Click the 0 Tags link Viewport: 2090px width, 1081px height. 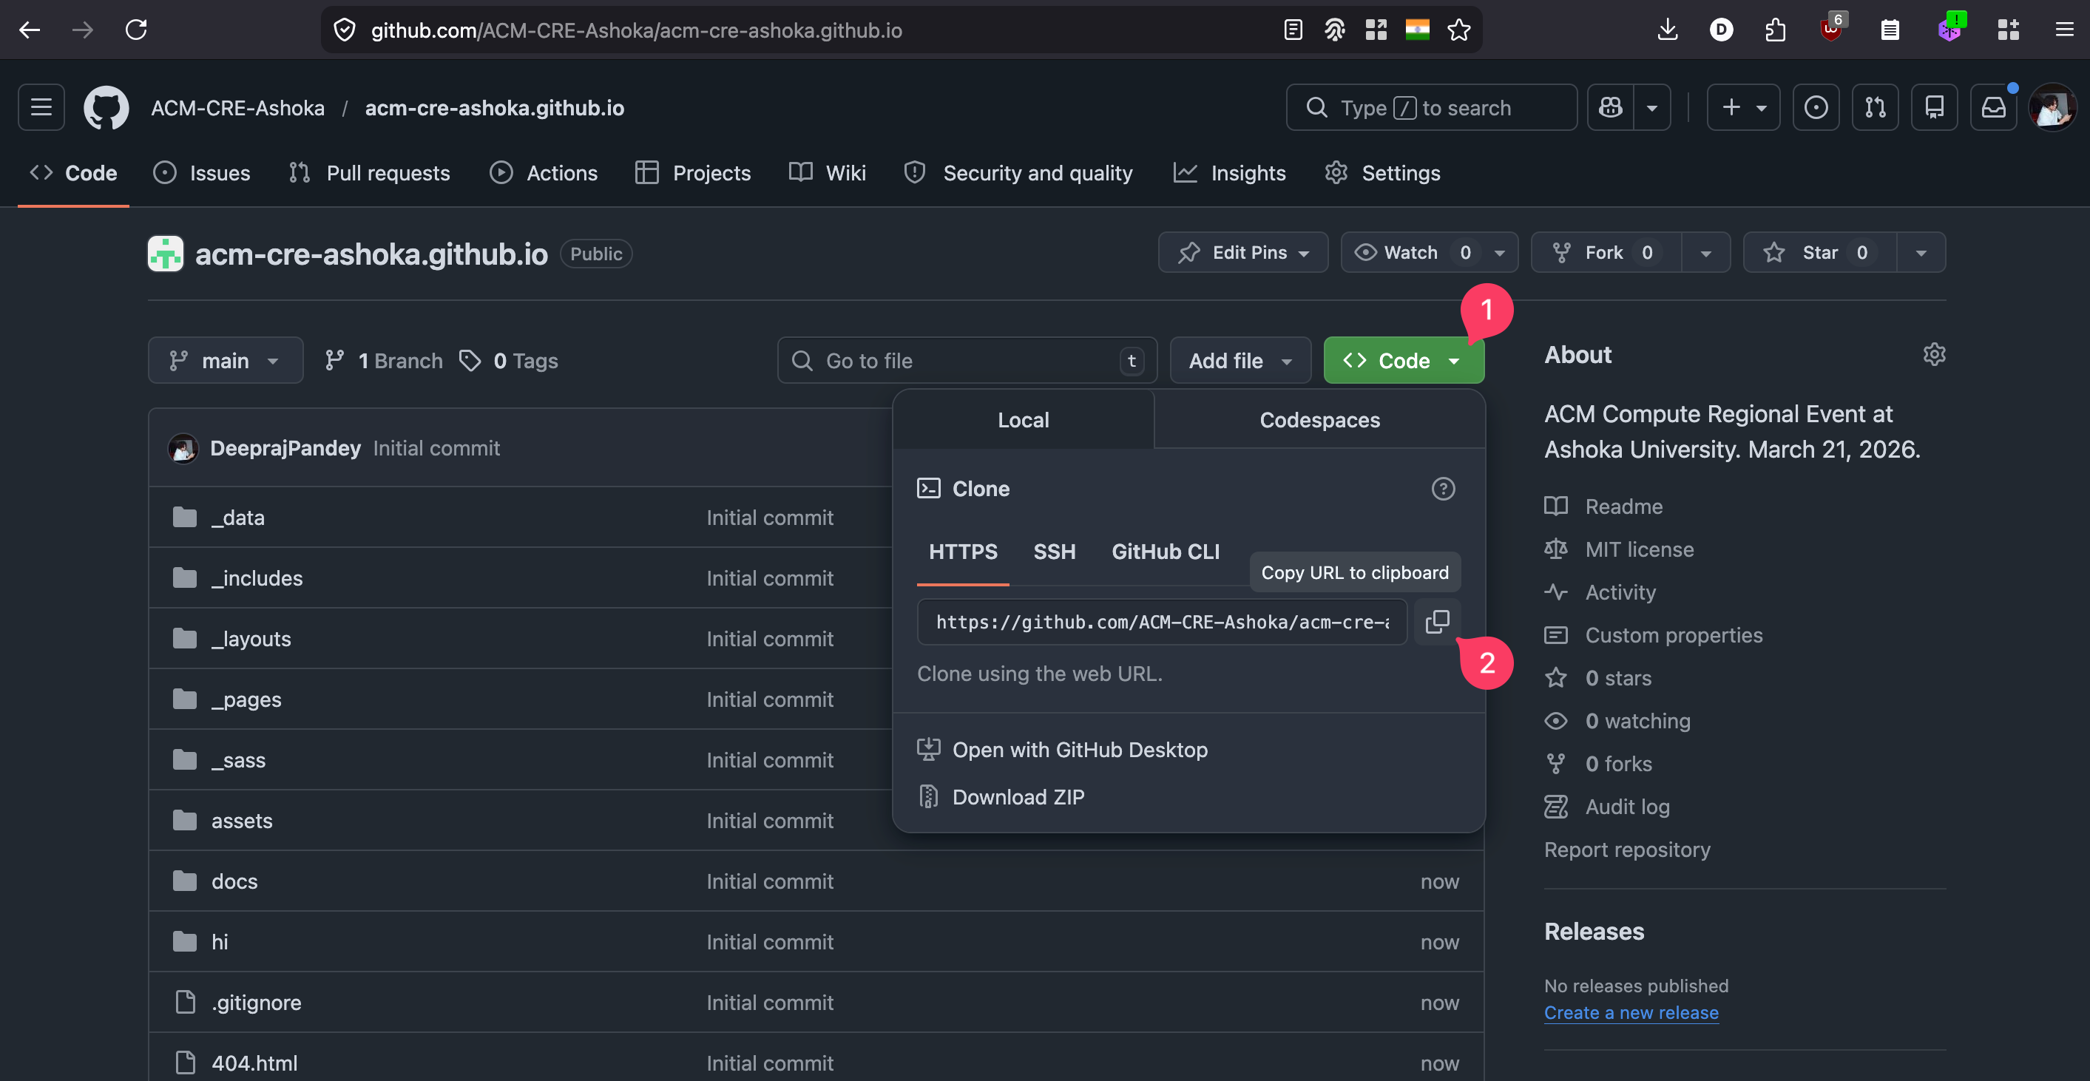pyautogui.click(x=509, y=360)
